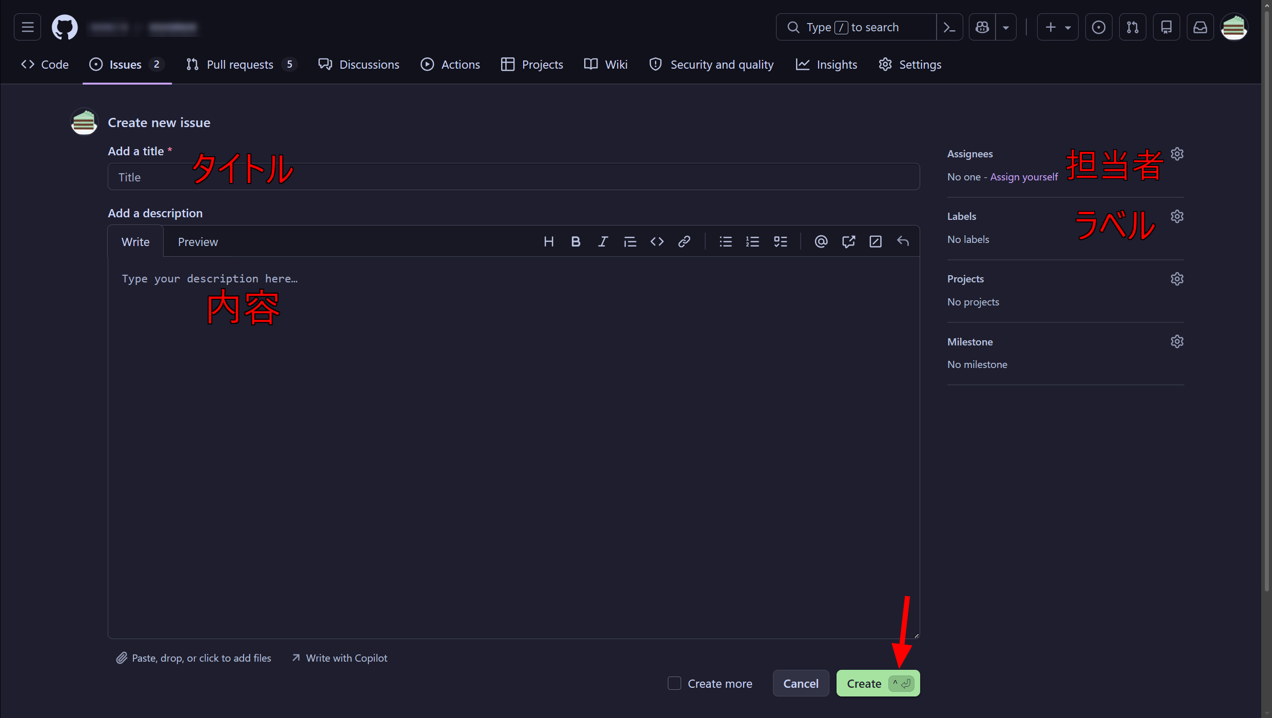Viewport: 1272px width, 718px height.
Task: Open the command palette icon
Action: (x=949, y=27)
